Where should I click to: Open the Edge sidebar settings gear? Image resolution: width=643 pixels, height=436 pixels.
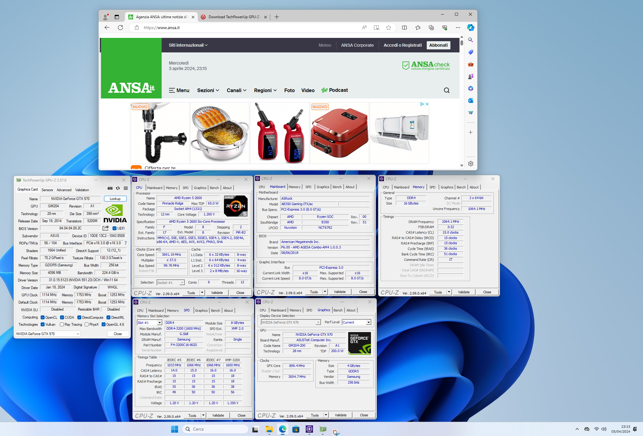[470, 164]
